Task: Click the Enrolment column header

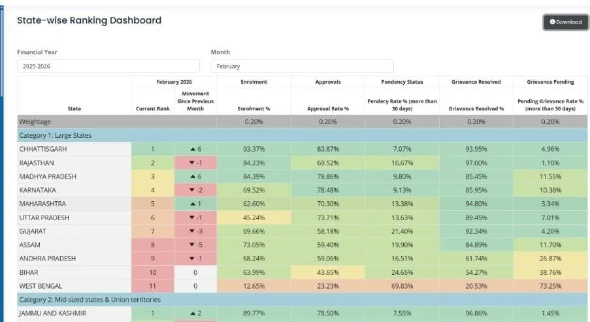Action: (254, 82)
